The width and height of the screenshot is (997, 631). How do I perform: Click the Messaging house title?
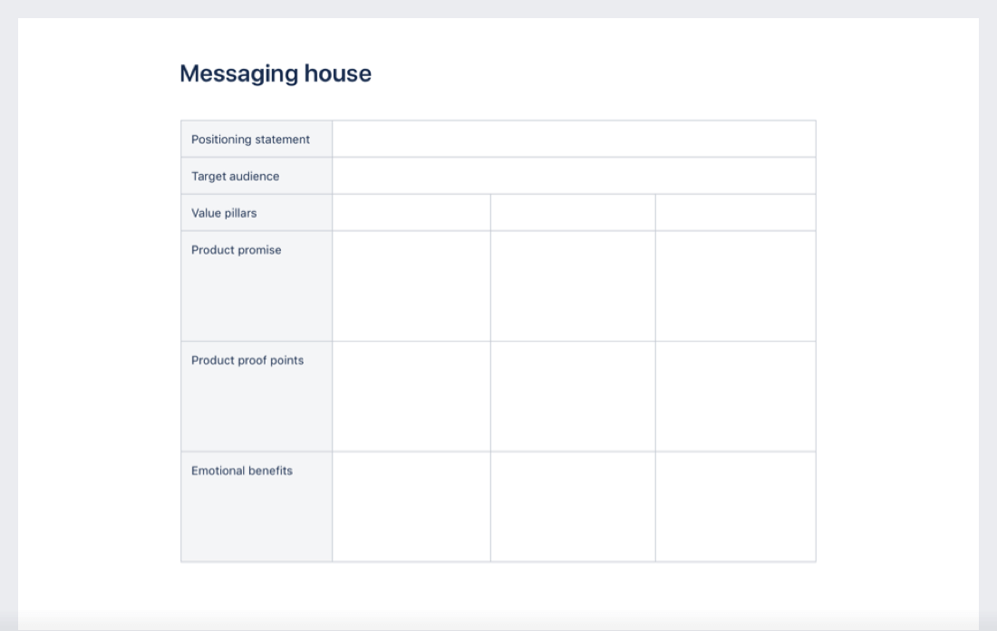click(276, 73)
